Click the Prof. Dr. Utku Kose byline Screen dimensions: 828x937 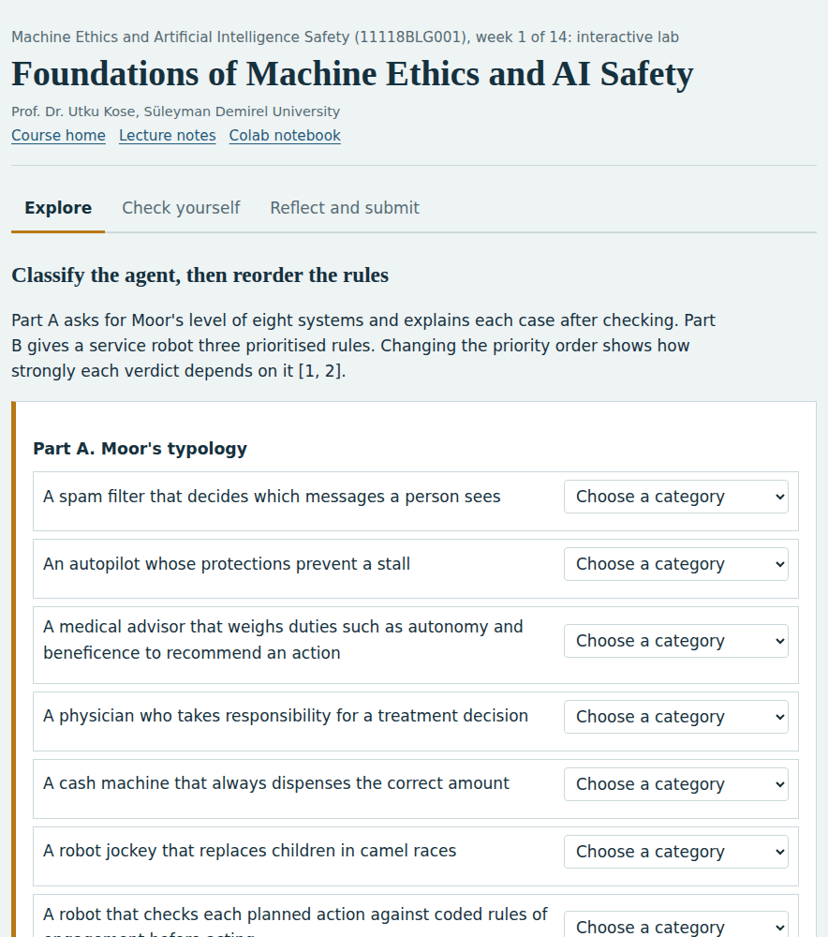point(176,112)
